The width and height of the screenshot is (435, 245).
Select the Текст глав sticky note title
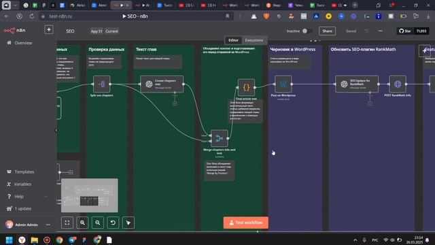146,49
